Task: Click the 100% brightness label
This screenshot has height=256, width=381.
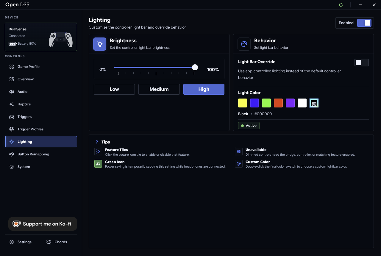Action: (x=213, y=69)
